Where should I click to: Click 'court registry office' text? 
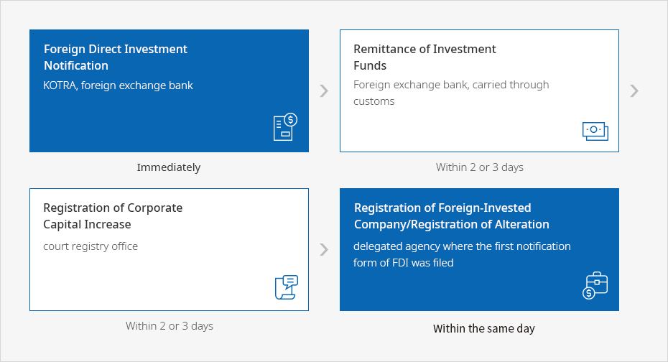[91, 246]
